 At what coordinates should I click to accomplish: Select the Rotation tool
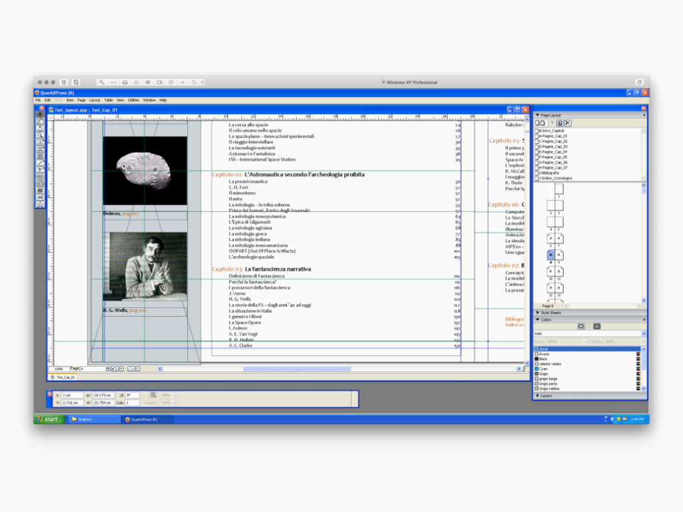pos(40,129)
